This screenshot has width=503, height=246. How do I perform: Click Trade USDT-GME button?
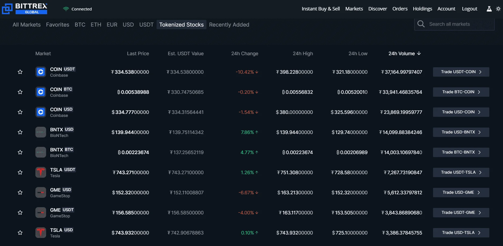(x=461, y=213)
